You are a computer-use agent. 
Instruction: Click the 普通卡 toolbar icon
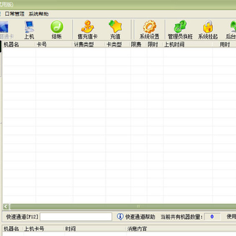pos(4,27)
